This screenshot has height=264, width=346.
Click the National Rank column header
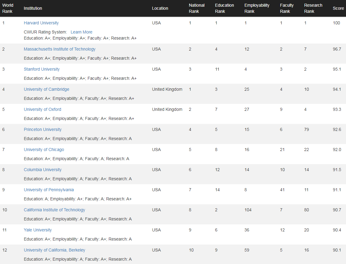[197, 8]
